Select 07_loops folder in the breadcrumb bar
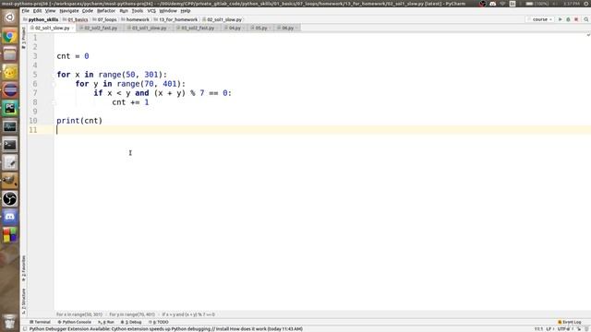Screen dimensions: 591x332 coord(104,19)
